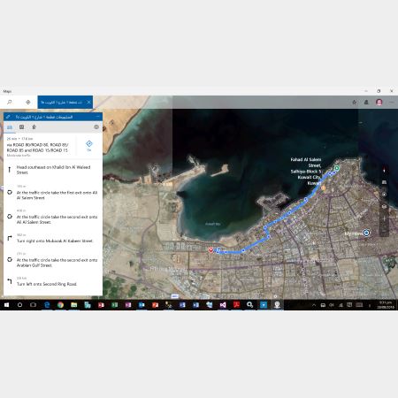Open the user account avatar
Viewport: 398px width, 398px height.
pyautogui.click(x=379, y=102)
